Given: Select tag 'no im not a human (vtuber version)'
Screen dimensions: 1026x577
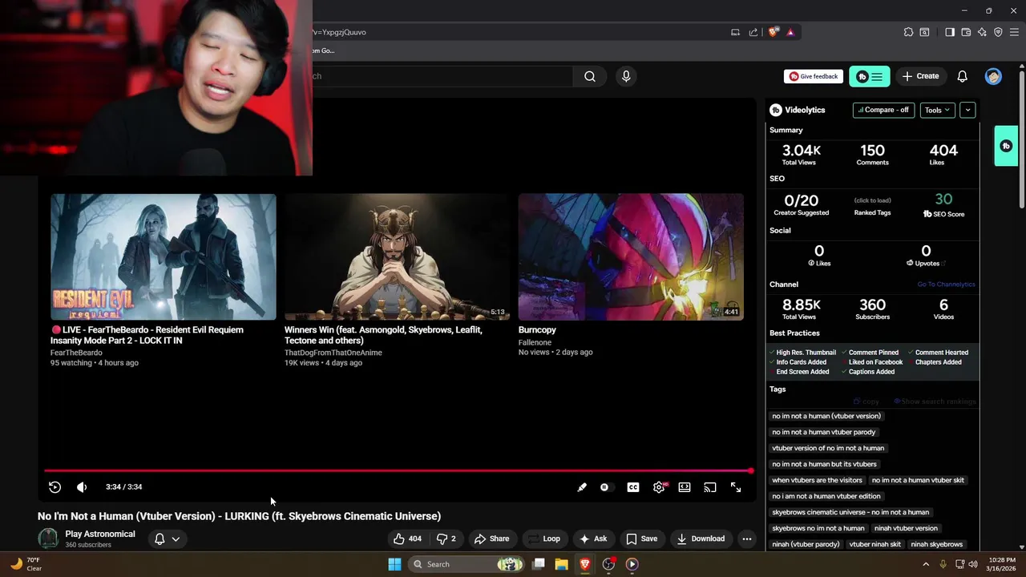Looking at the screenshot, I should 826,416.
